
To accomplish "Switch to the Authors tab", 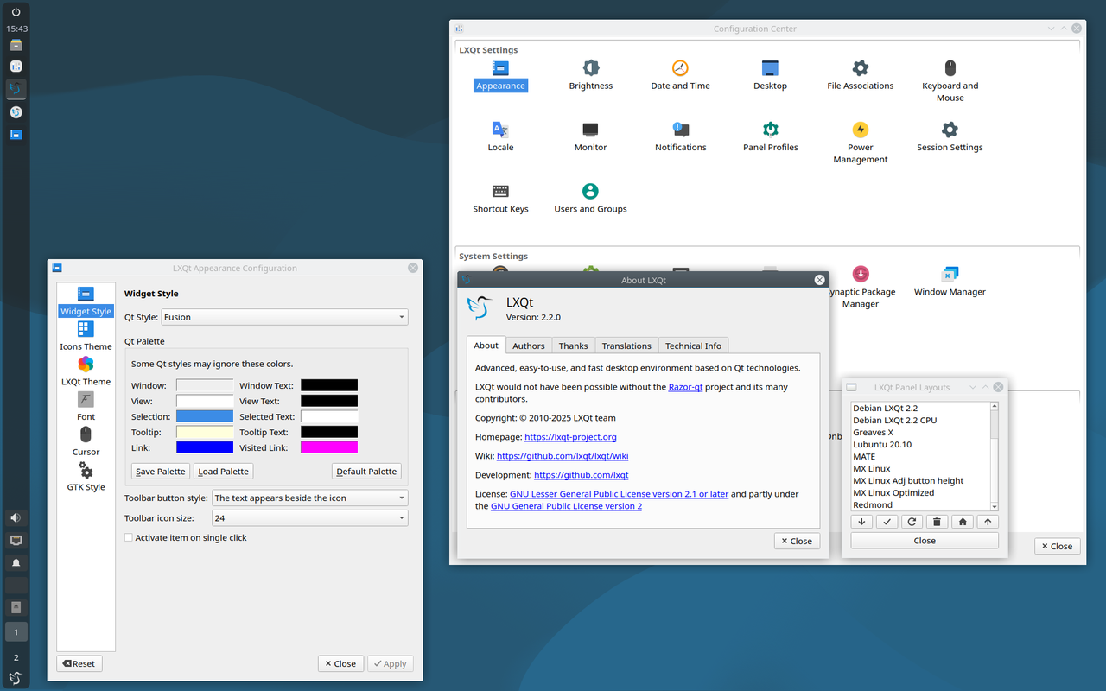I will [528, 345].
